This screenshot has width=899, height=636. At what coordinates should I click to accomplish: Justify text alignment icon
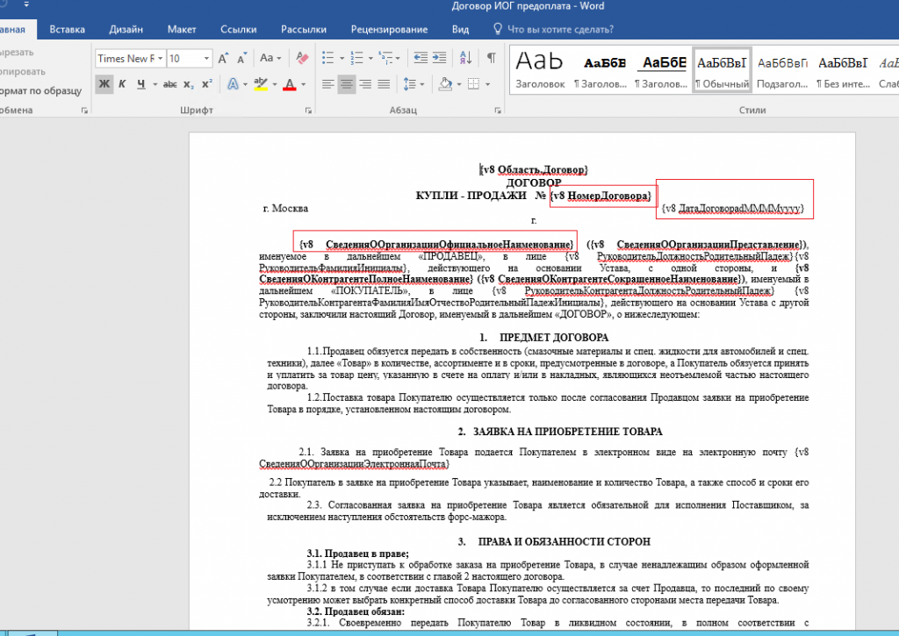384,84
